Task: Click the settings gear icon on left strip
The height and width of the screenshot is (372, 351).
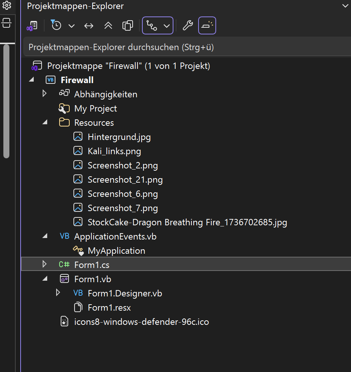Action: (7, 5)
